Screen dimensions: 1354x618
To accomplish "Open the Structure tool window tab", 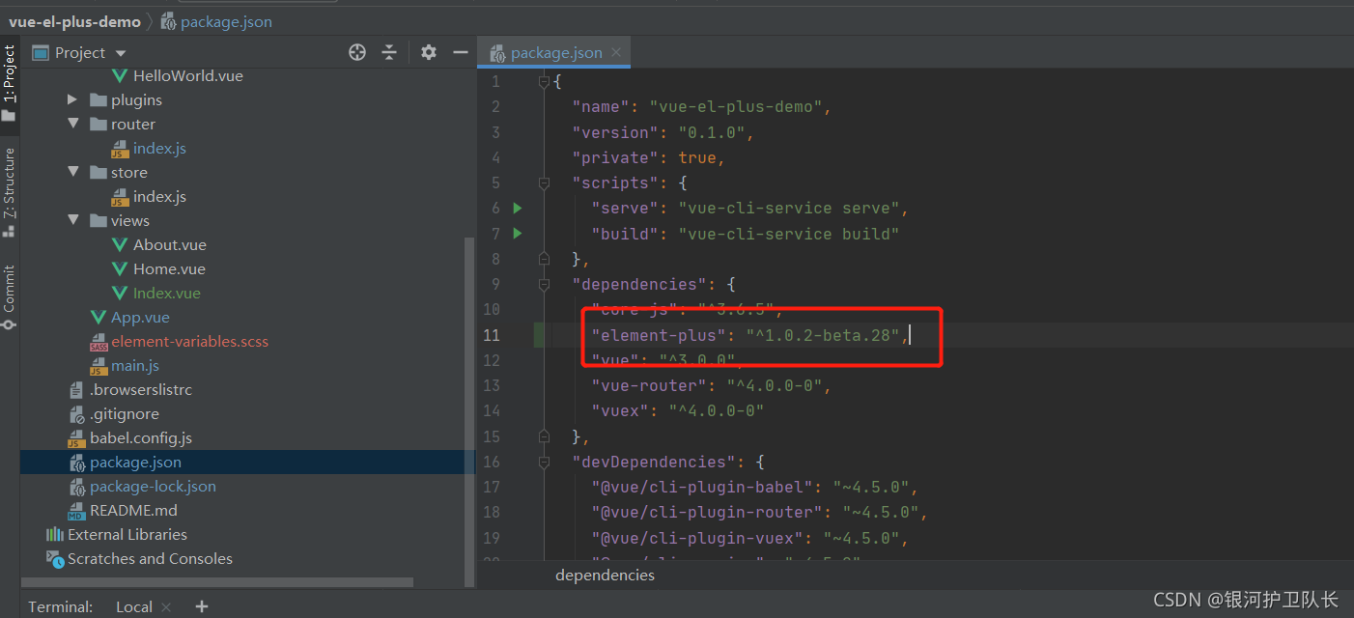I will [x=10, y=191].
